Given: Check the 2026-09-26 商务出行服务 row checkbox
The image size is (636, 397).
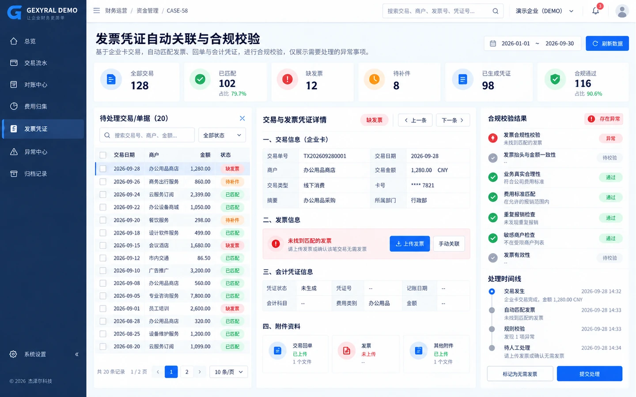Looking at the screenshot, I should pyautogui.click(x=103, y=182).
